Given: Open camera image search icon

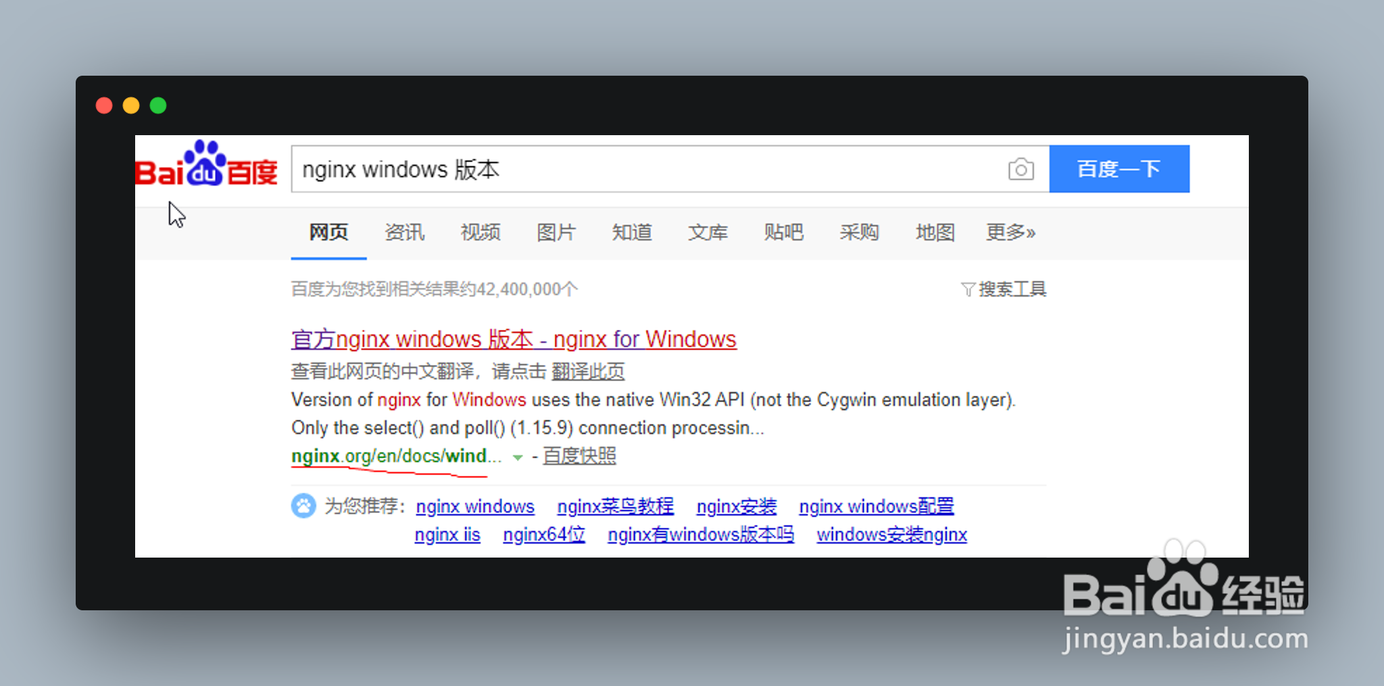Looking at the screenshot, I should 1020,169.
